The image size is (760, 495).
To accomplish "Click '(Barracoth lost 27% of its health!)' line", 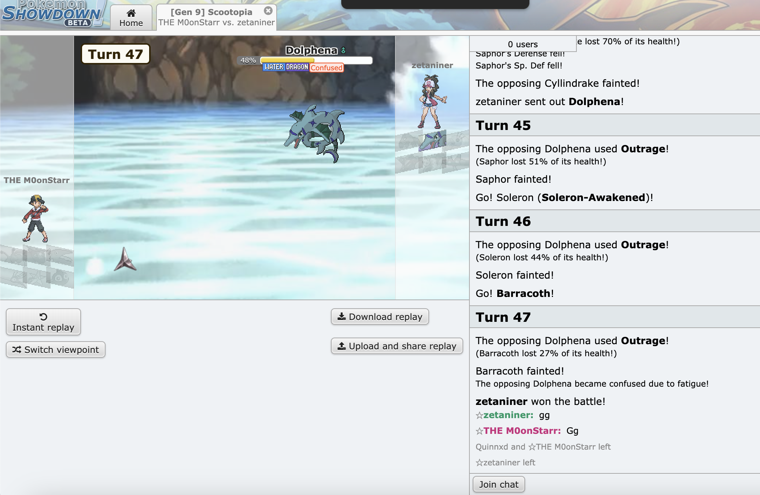I will (x=546, y=353).
